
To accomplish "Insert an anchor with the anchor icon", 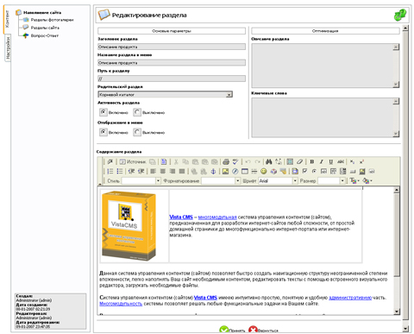I will click(213, 172).
